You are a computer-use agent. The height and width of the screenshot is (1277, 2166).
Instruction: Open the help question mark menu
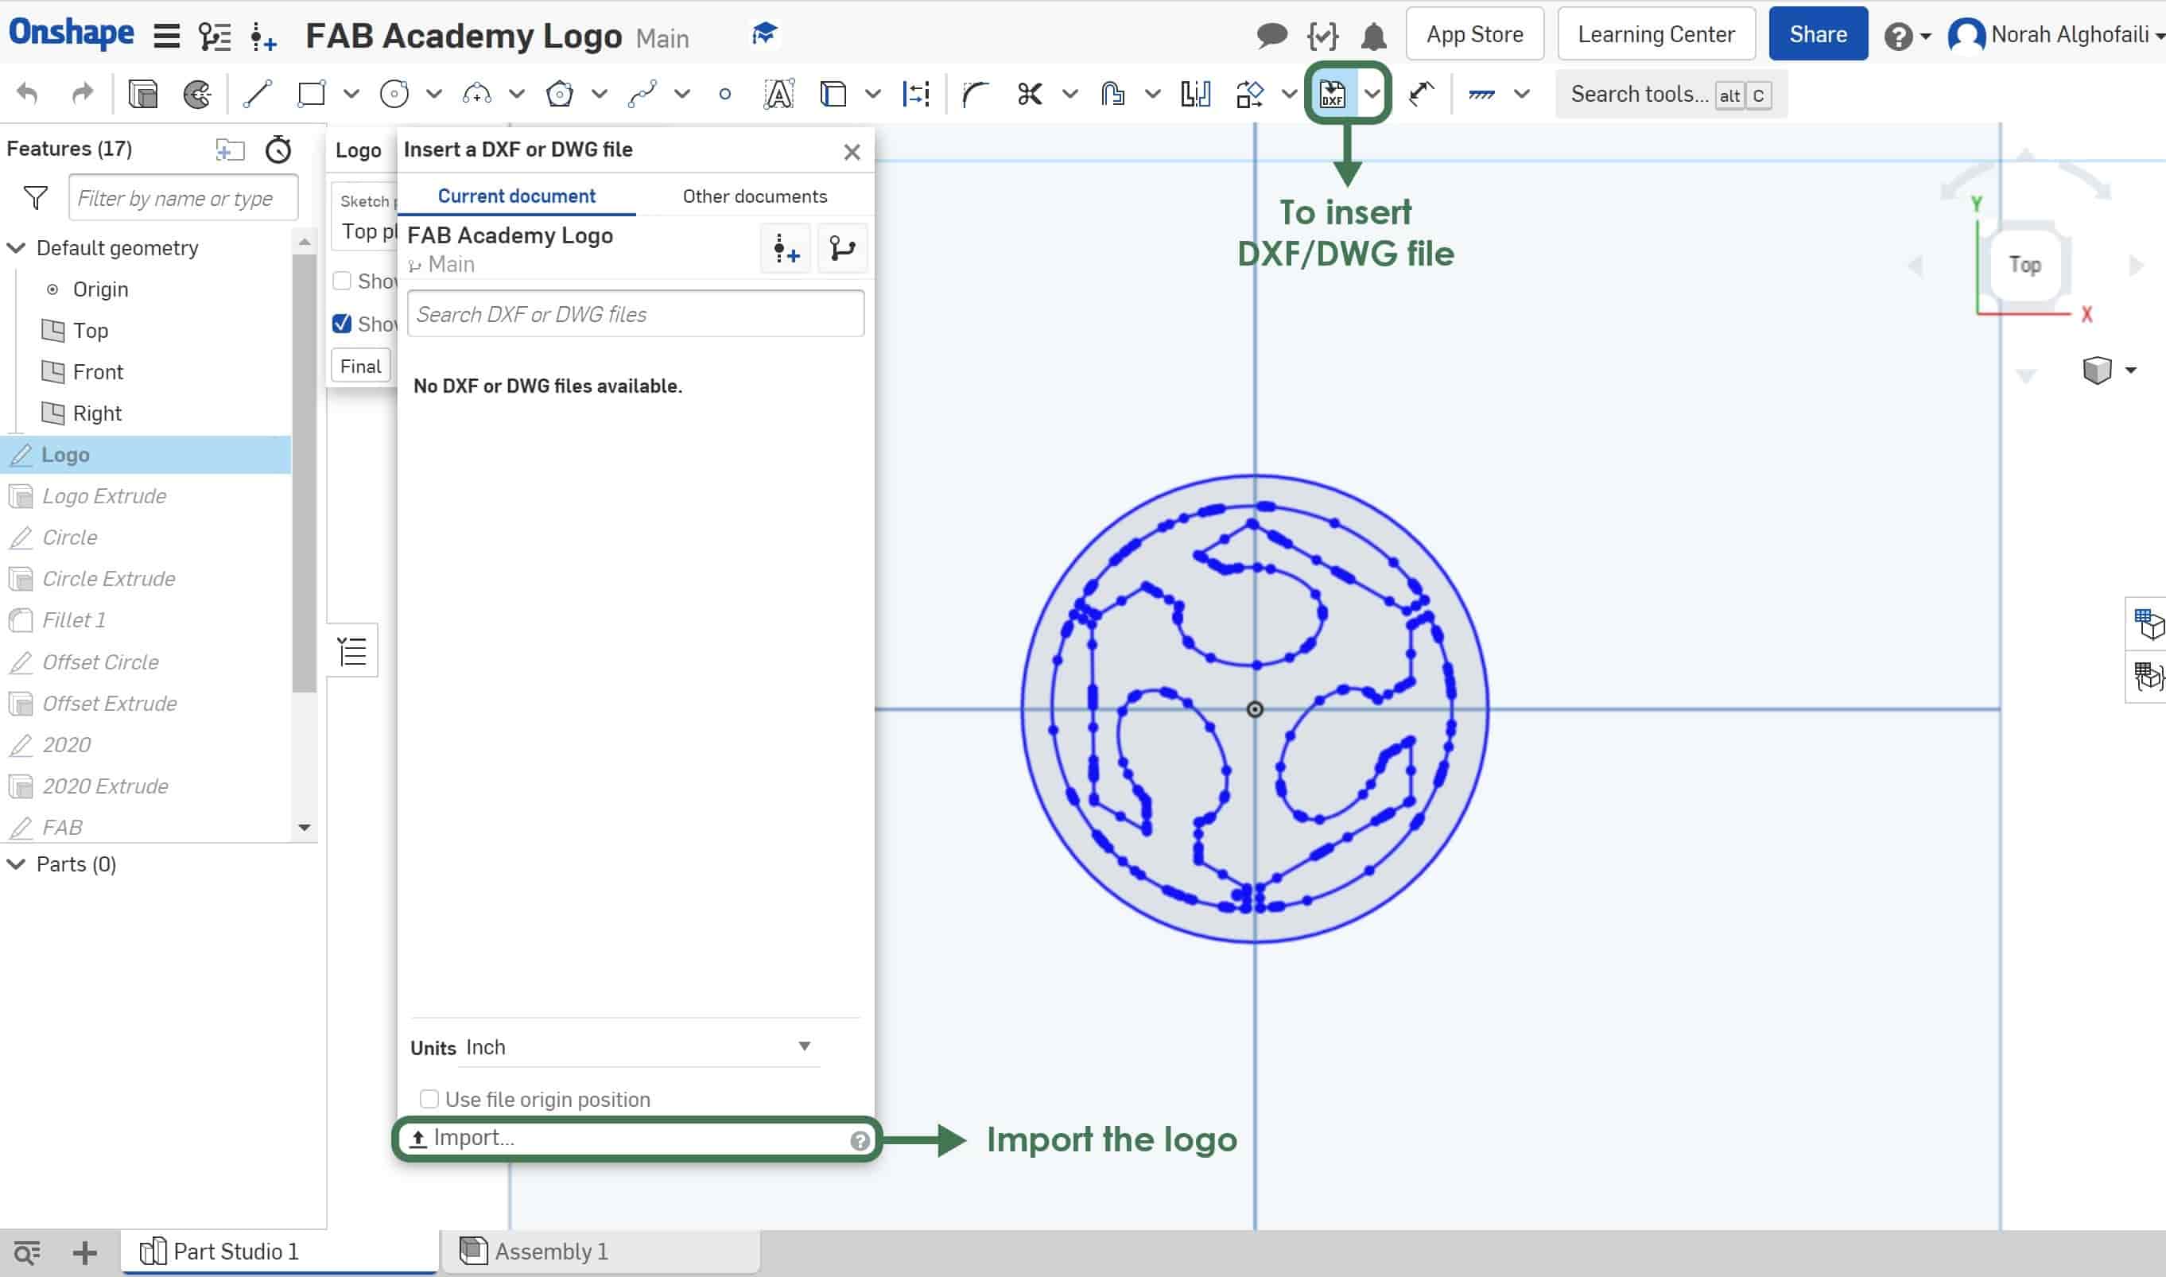pyautogui.click(x=1907, y=36)
